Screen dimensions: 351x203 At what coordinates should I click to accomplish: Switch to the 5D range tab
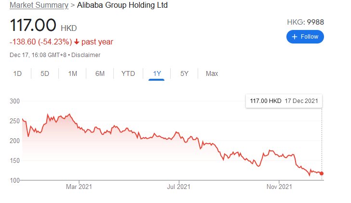[45, 73]
